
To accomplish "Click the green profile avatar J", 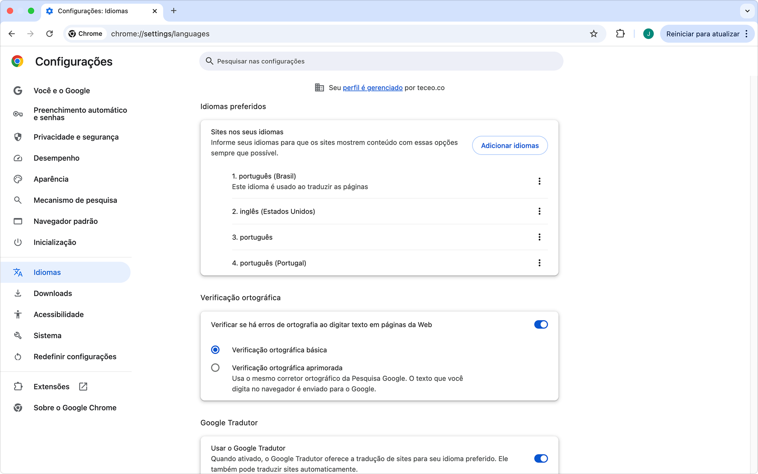I will pos(648,34).
